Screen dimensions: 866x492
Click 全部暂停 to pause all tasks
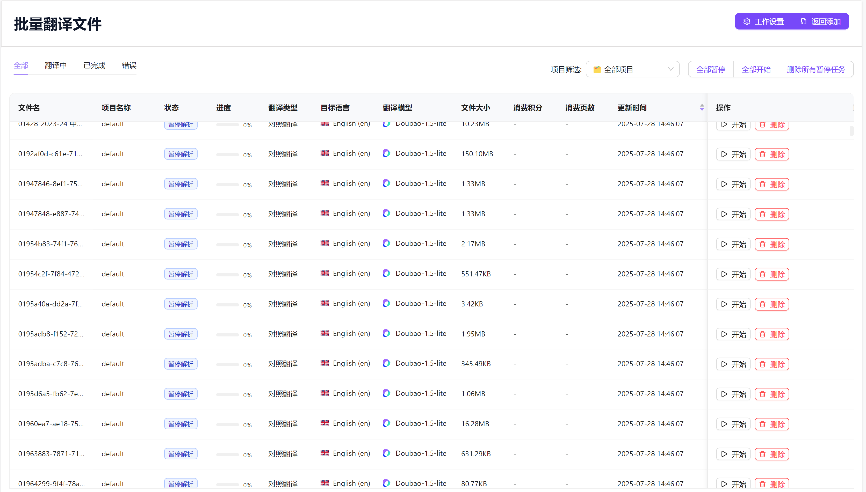(711, 70)
